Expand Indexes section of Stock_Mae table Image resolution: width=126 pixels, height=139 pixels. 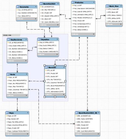[x=121, y=24]
